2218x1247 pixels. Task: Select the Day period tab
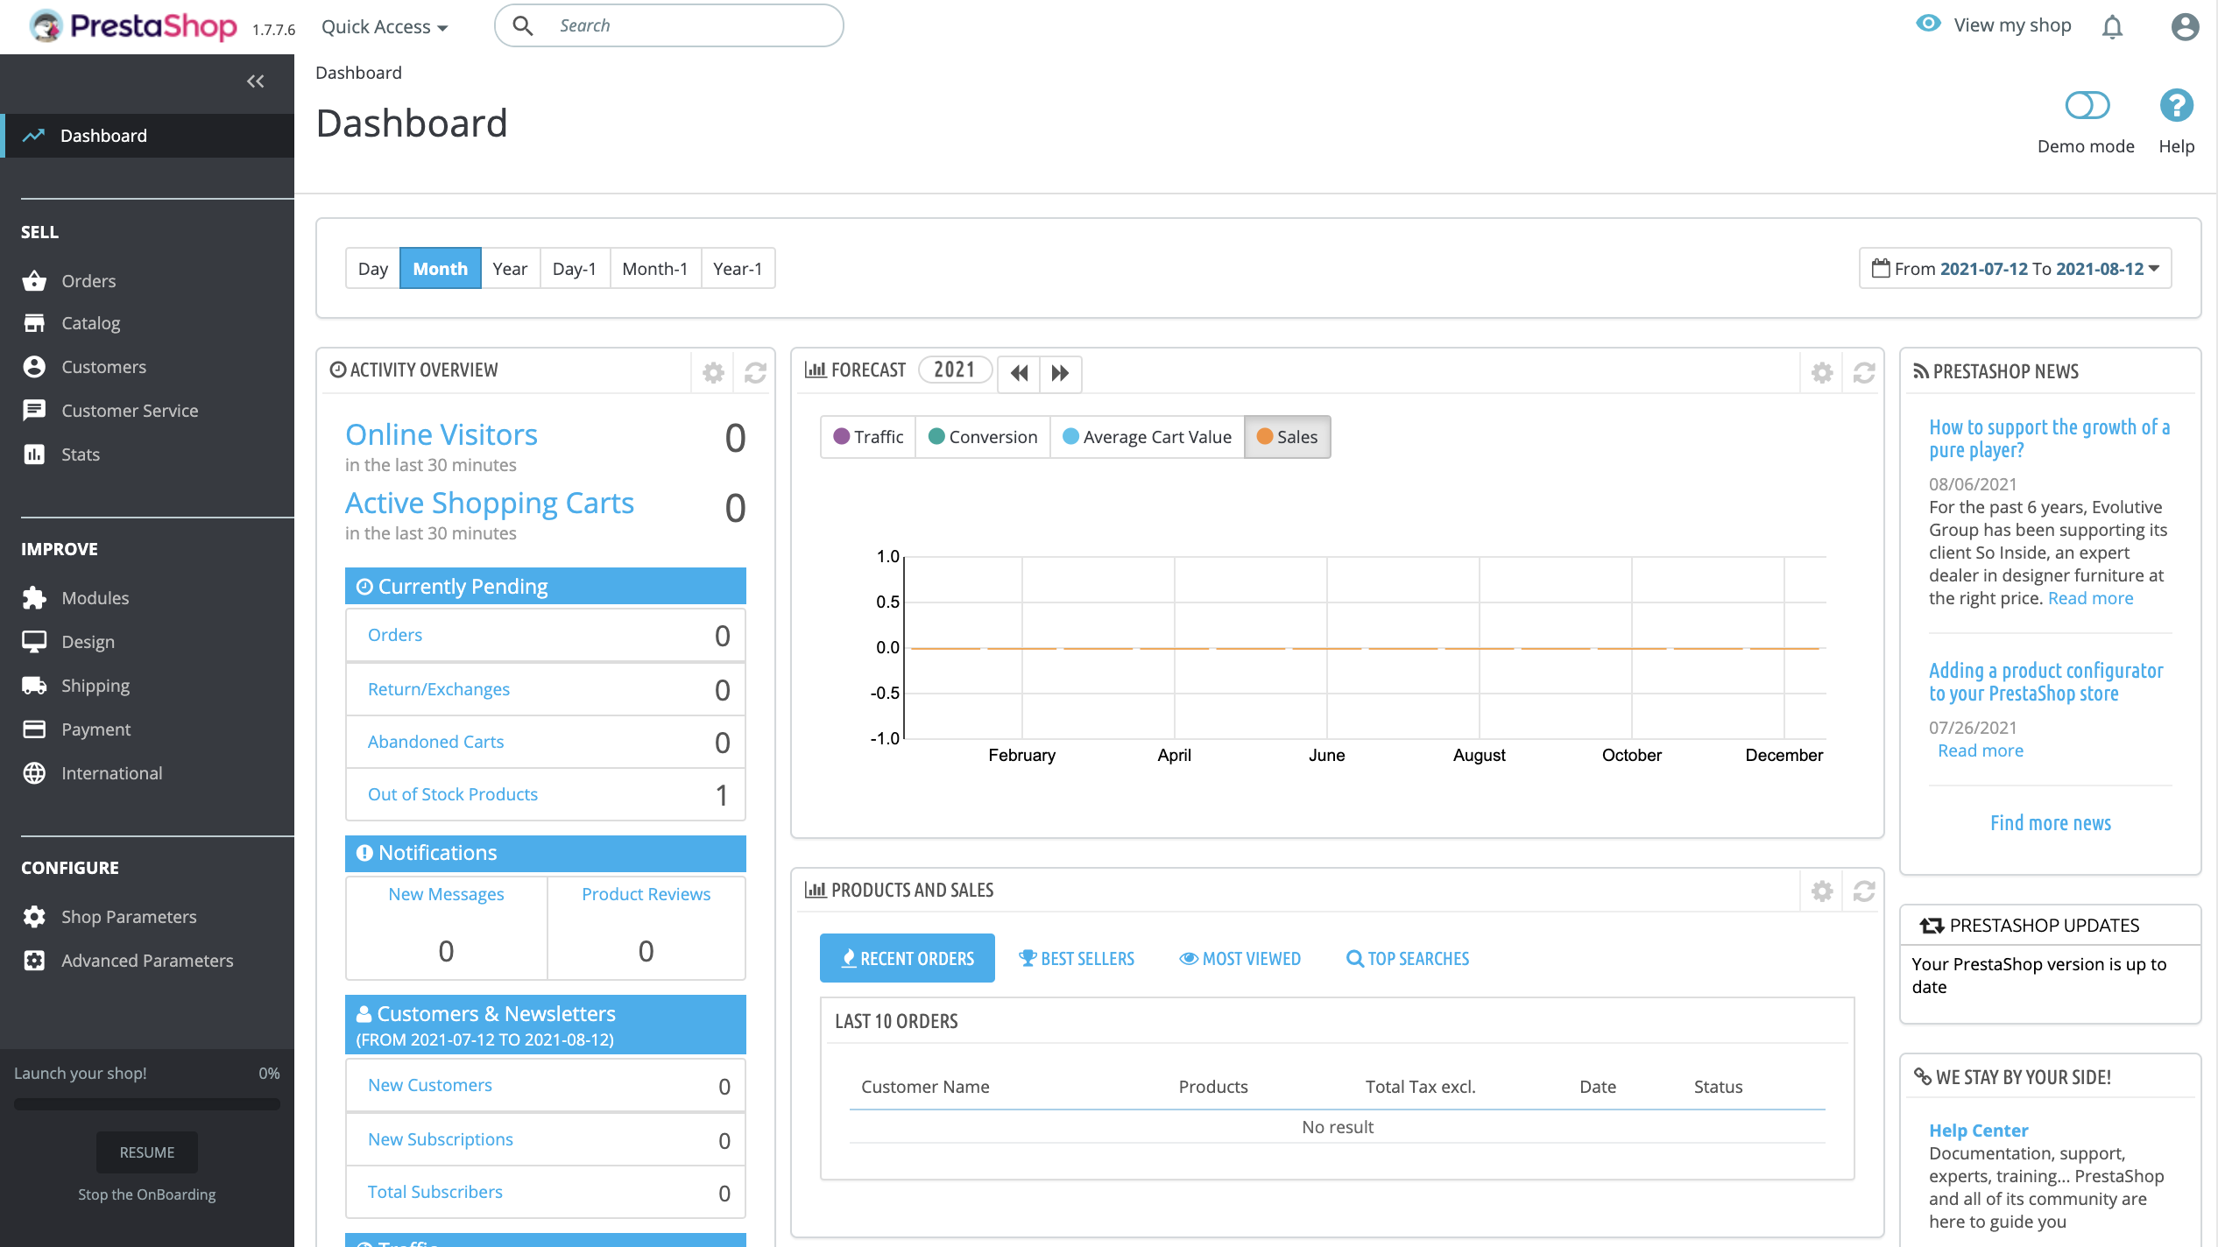click(372, 269)
